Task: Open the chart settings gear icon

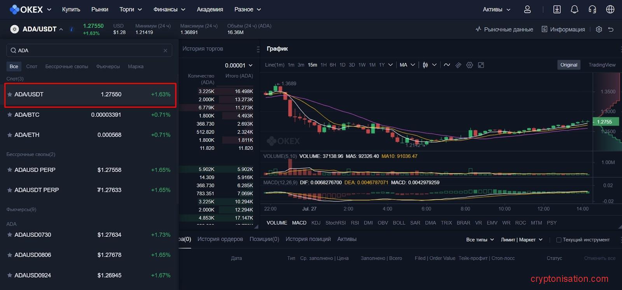Action: pos(470,65)
